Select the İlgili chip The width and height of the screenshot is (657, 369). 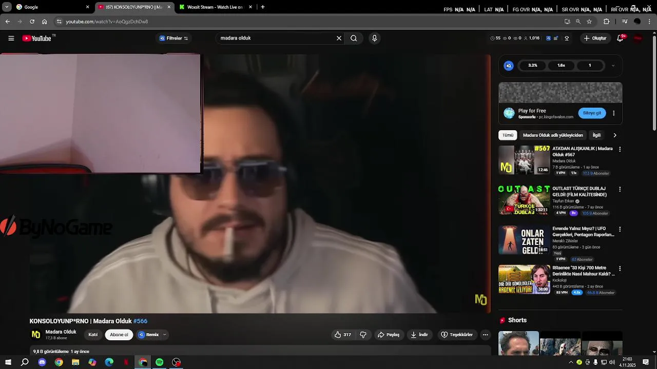(596, 135)
